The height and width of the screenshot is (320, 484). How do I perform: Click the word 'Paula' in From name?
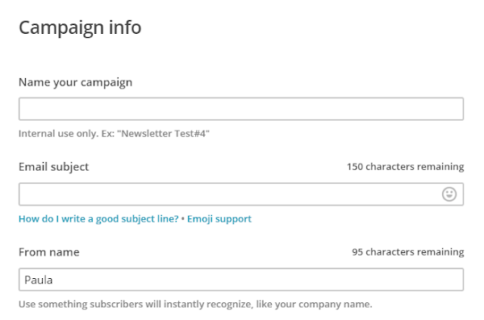coord(39,280)
